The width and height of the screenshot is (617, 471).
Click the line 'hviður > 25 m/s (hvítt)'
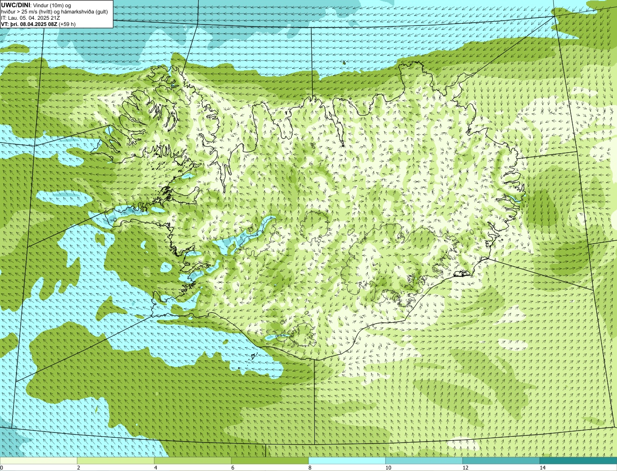(x=29, y=11)
